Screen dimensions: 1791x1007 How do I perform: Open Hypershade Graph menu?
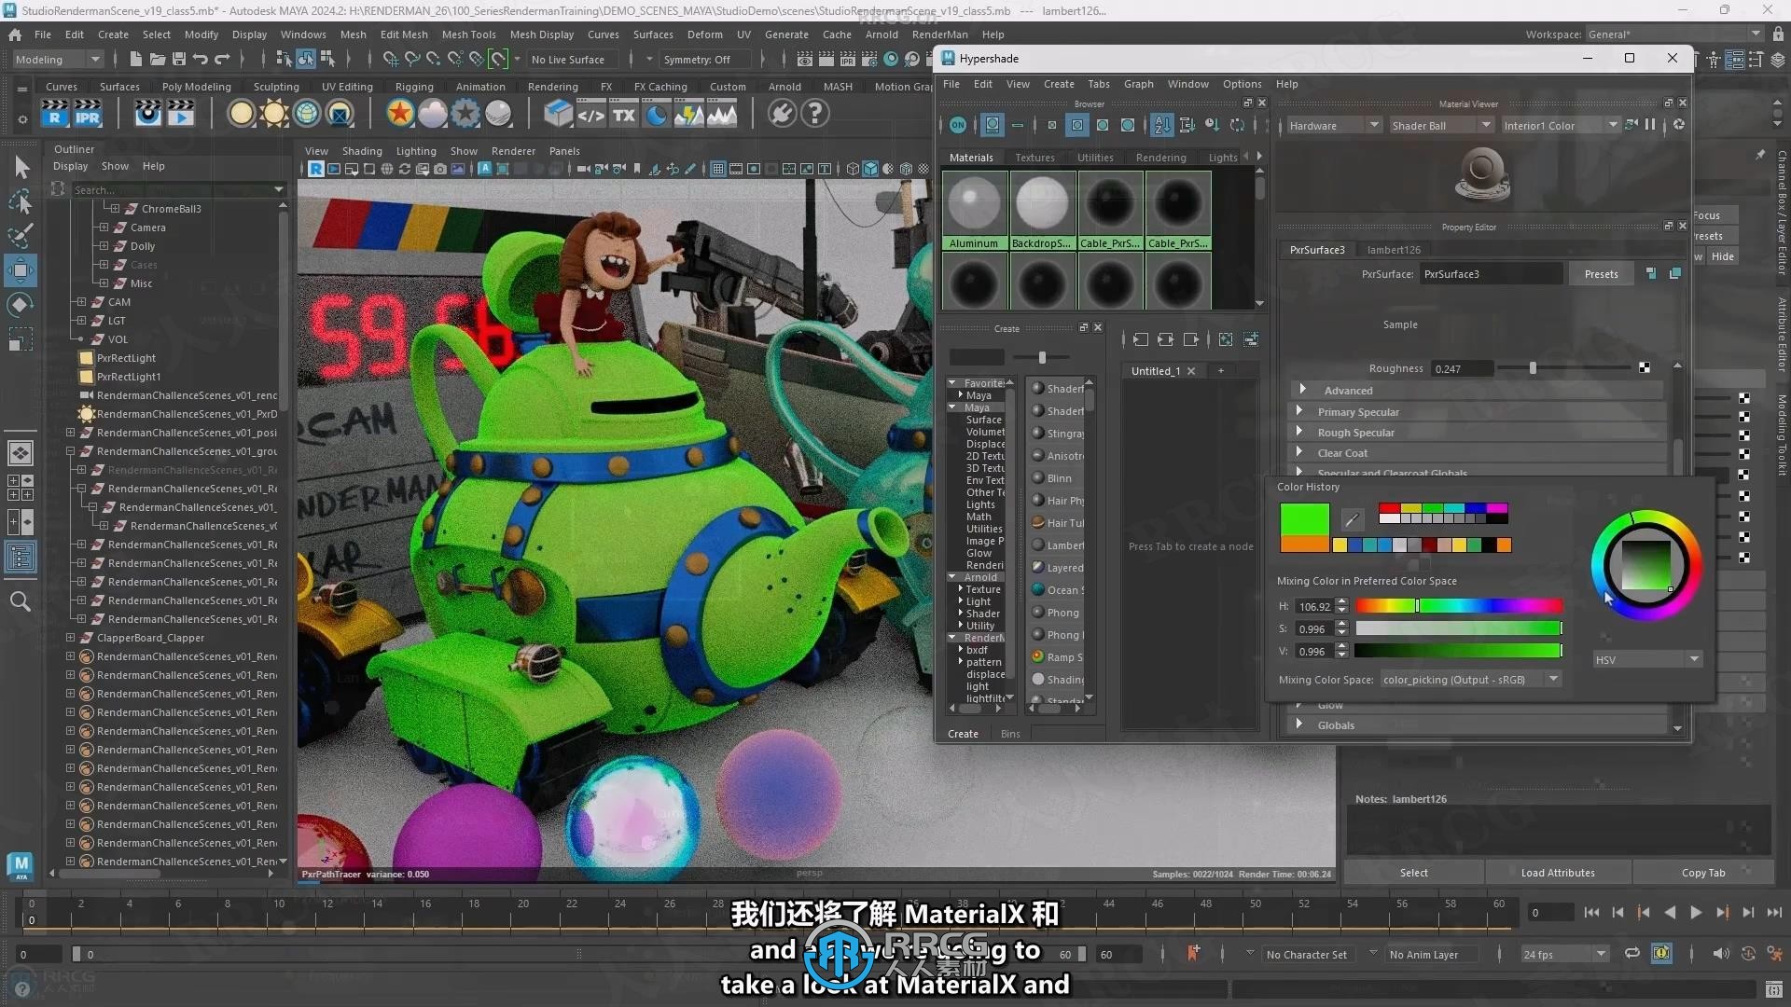[x=1138, y=84]
